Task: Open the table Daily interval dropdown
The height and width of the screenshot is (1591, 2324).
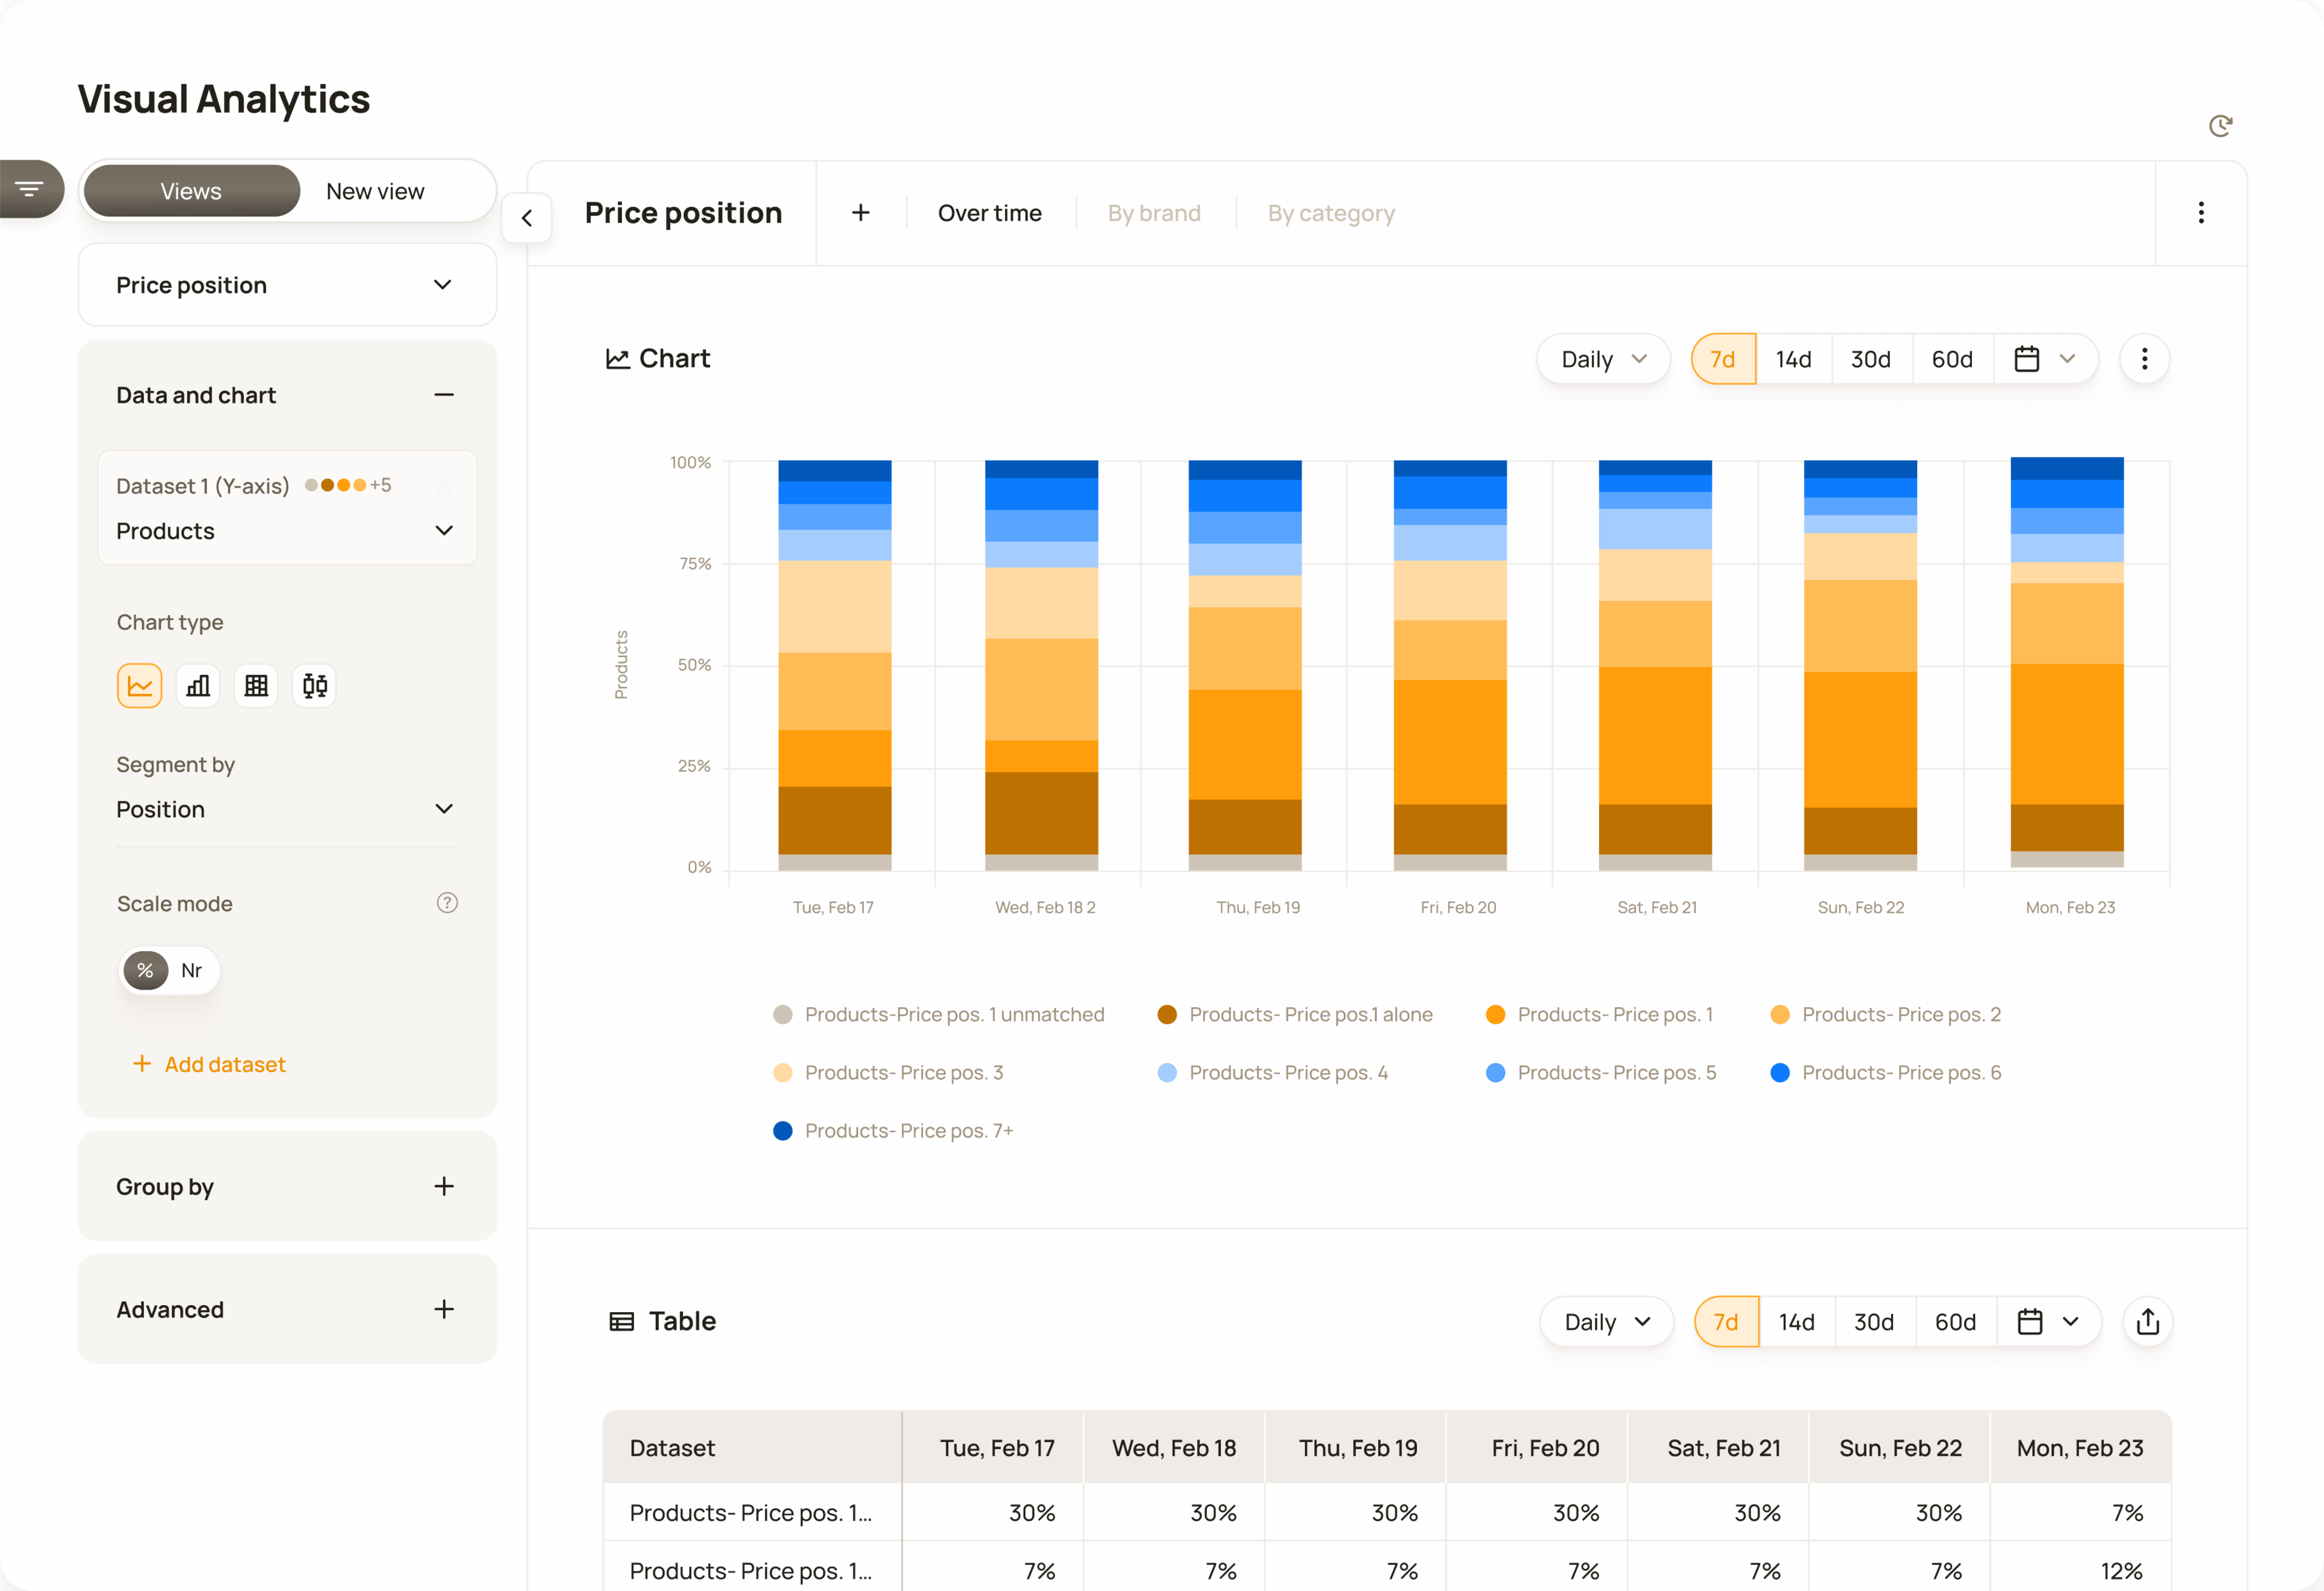Action: pyautogui.click(x=1606, y=1322)
